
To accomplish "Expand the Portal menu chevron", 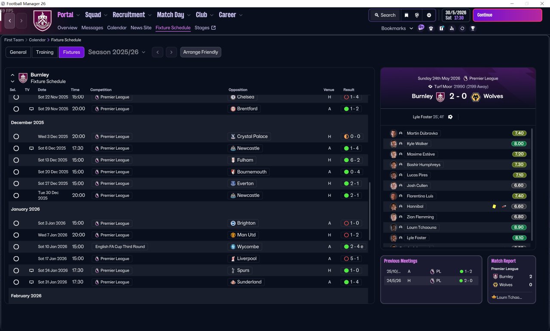I will [78, 15].
